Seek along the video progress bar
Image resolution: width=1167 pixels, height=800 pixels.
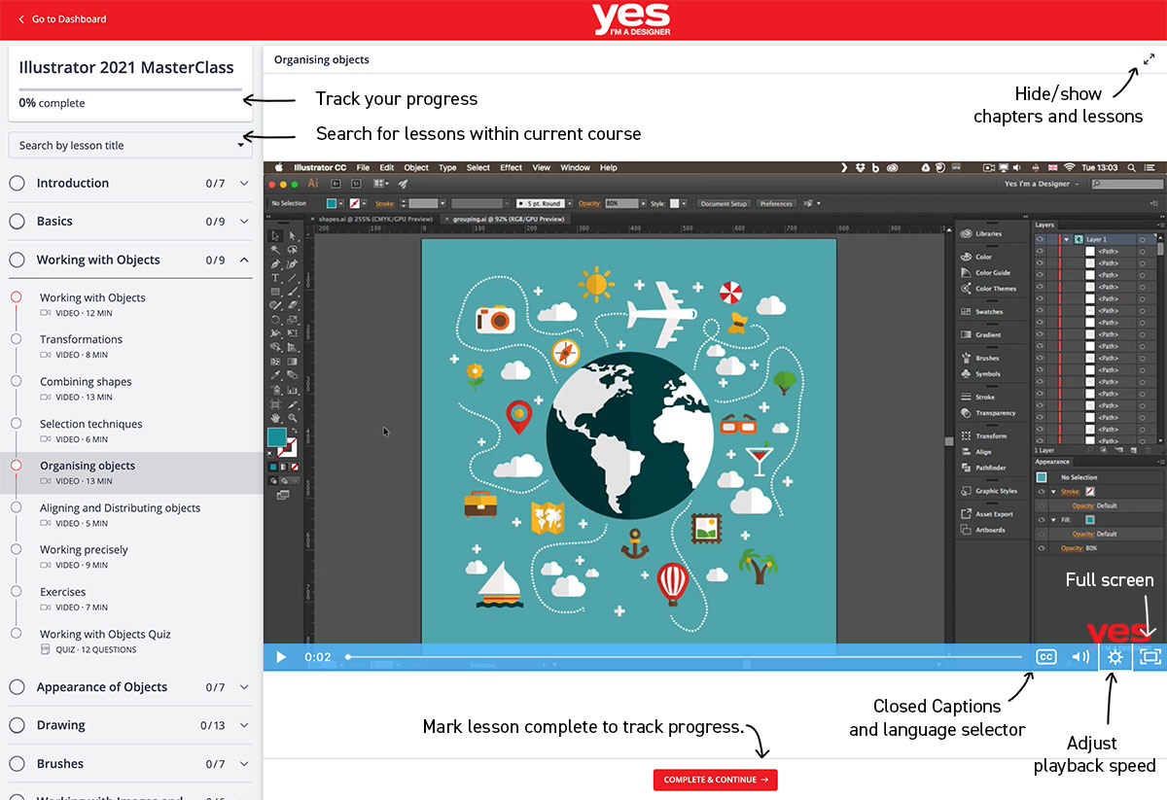coord(681,657)
